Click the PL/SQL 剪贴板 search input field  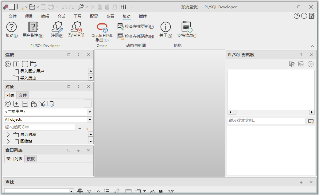[266, 121]
